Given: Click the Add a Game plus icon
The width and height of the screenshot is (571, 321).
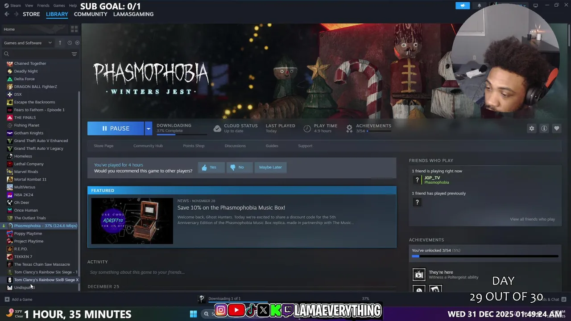Looking at the screenshot, I should pyautogui.click(x=7, y=300).
